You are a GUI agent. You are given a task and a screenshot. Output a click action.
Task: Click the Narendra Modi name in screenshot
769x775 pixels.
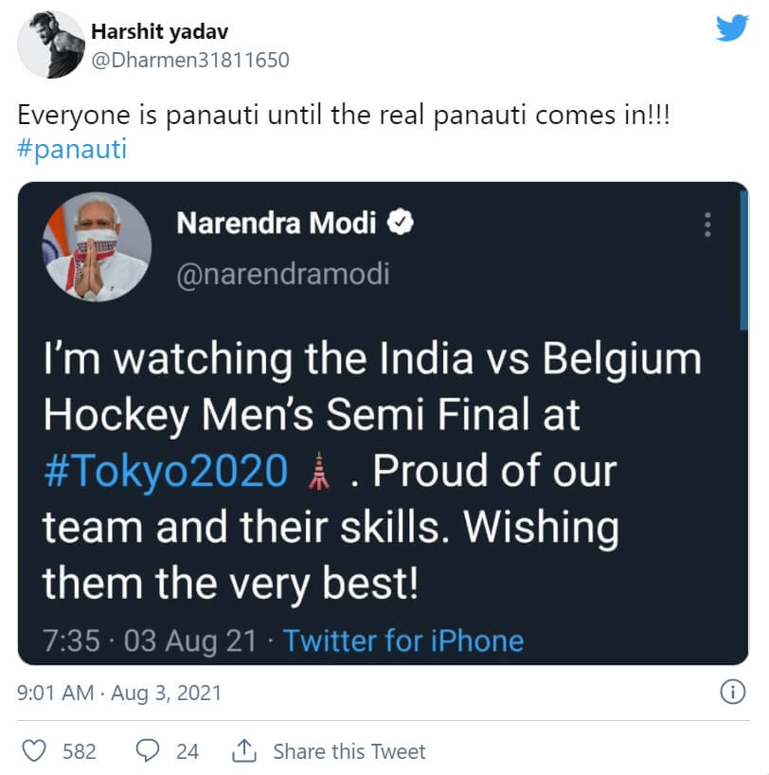click(277, 225)
